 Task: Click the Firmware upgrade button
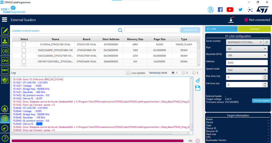click(261, 101)
